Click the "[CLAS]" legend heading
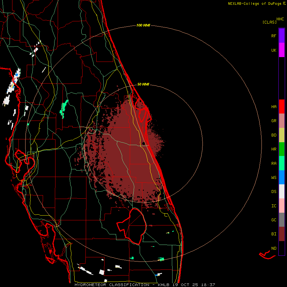 (269, 22)
